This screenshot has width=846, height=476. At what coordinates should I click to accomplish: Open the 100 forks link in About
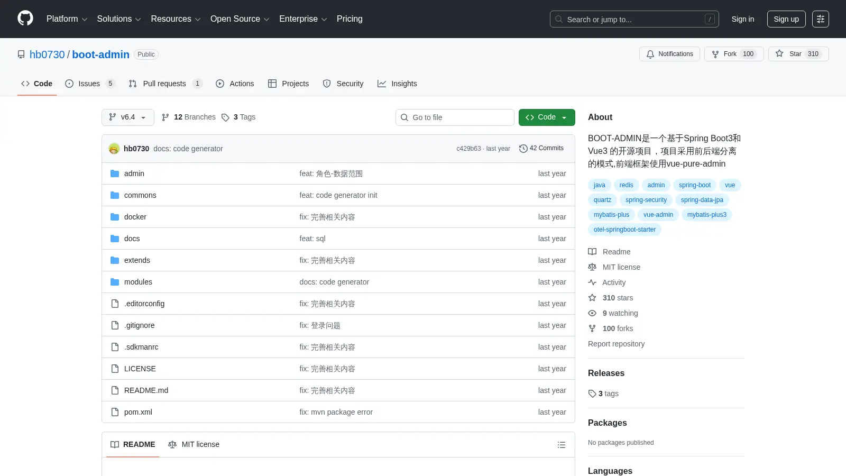coord(618,328)
